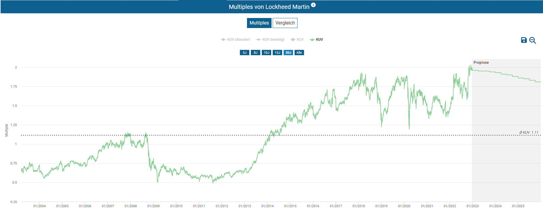Switch to the Vergleich tab
This screenshot has height=214, width=543.
pyautogui.click(x=285, y=23)
